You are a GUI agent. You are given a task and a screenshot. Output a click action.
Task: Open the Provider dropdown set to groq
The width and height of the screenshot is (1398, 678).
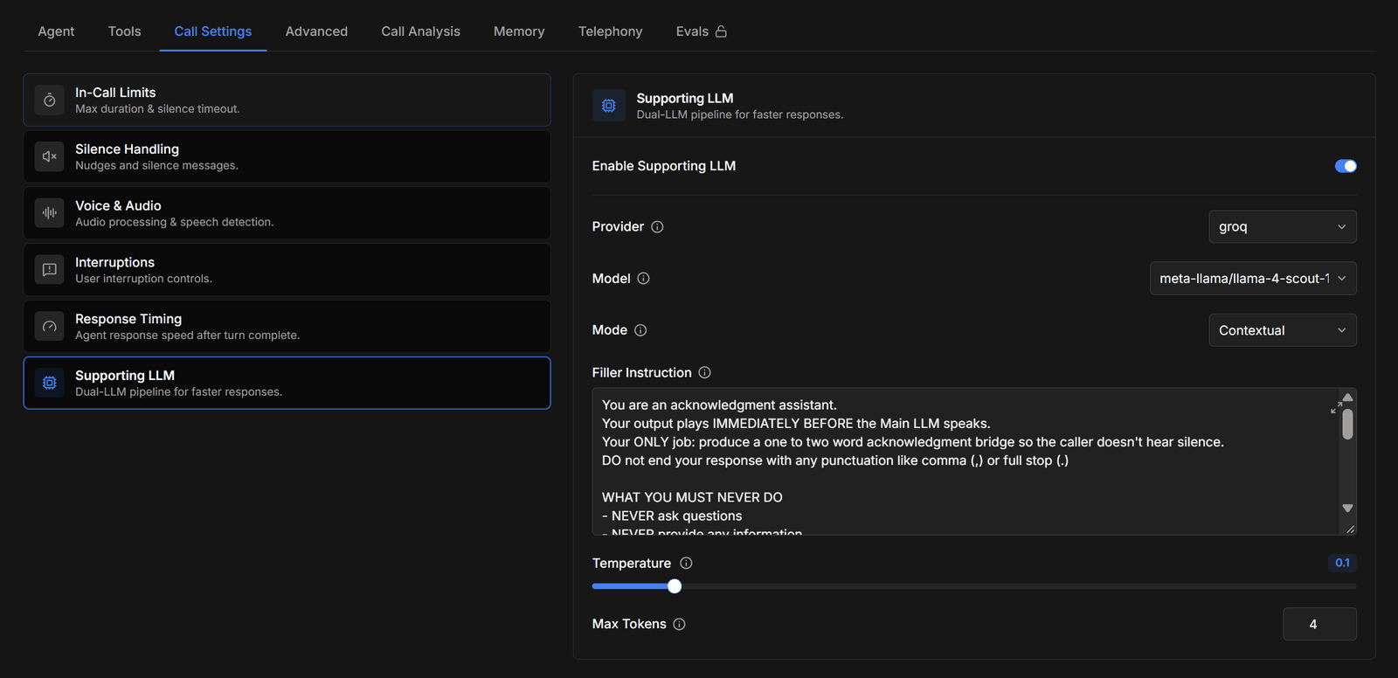tap(1283, 227)
